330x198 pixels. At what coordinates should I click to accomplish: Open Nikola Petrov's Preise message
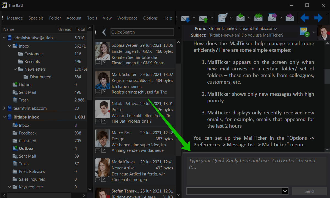135,112
